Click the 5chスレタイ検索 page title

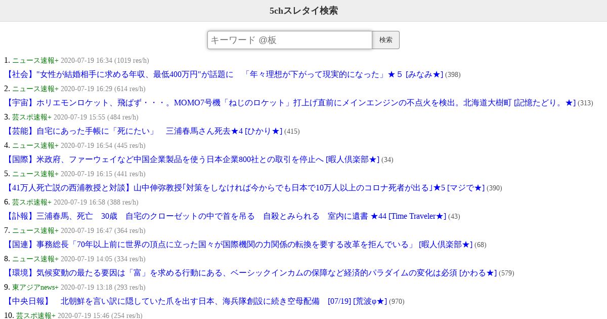[x=303, y=11]
